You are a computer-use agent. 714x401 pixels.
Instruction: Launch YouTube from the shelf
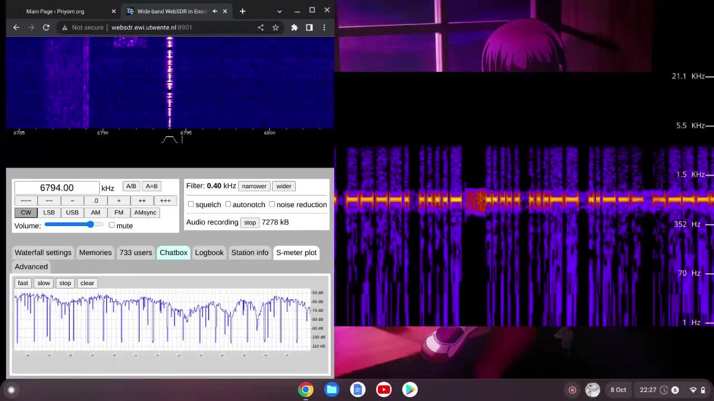[384, 389]
